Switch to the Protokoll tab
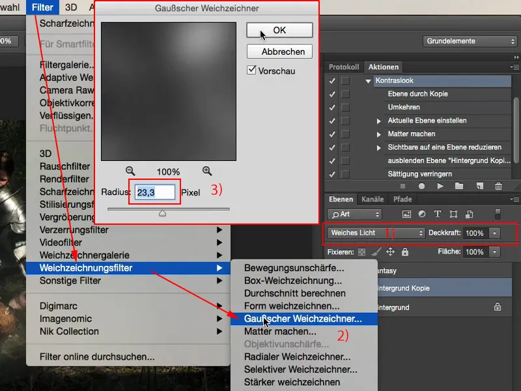Screen dimensions: 521x391 coord(344,67)
